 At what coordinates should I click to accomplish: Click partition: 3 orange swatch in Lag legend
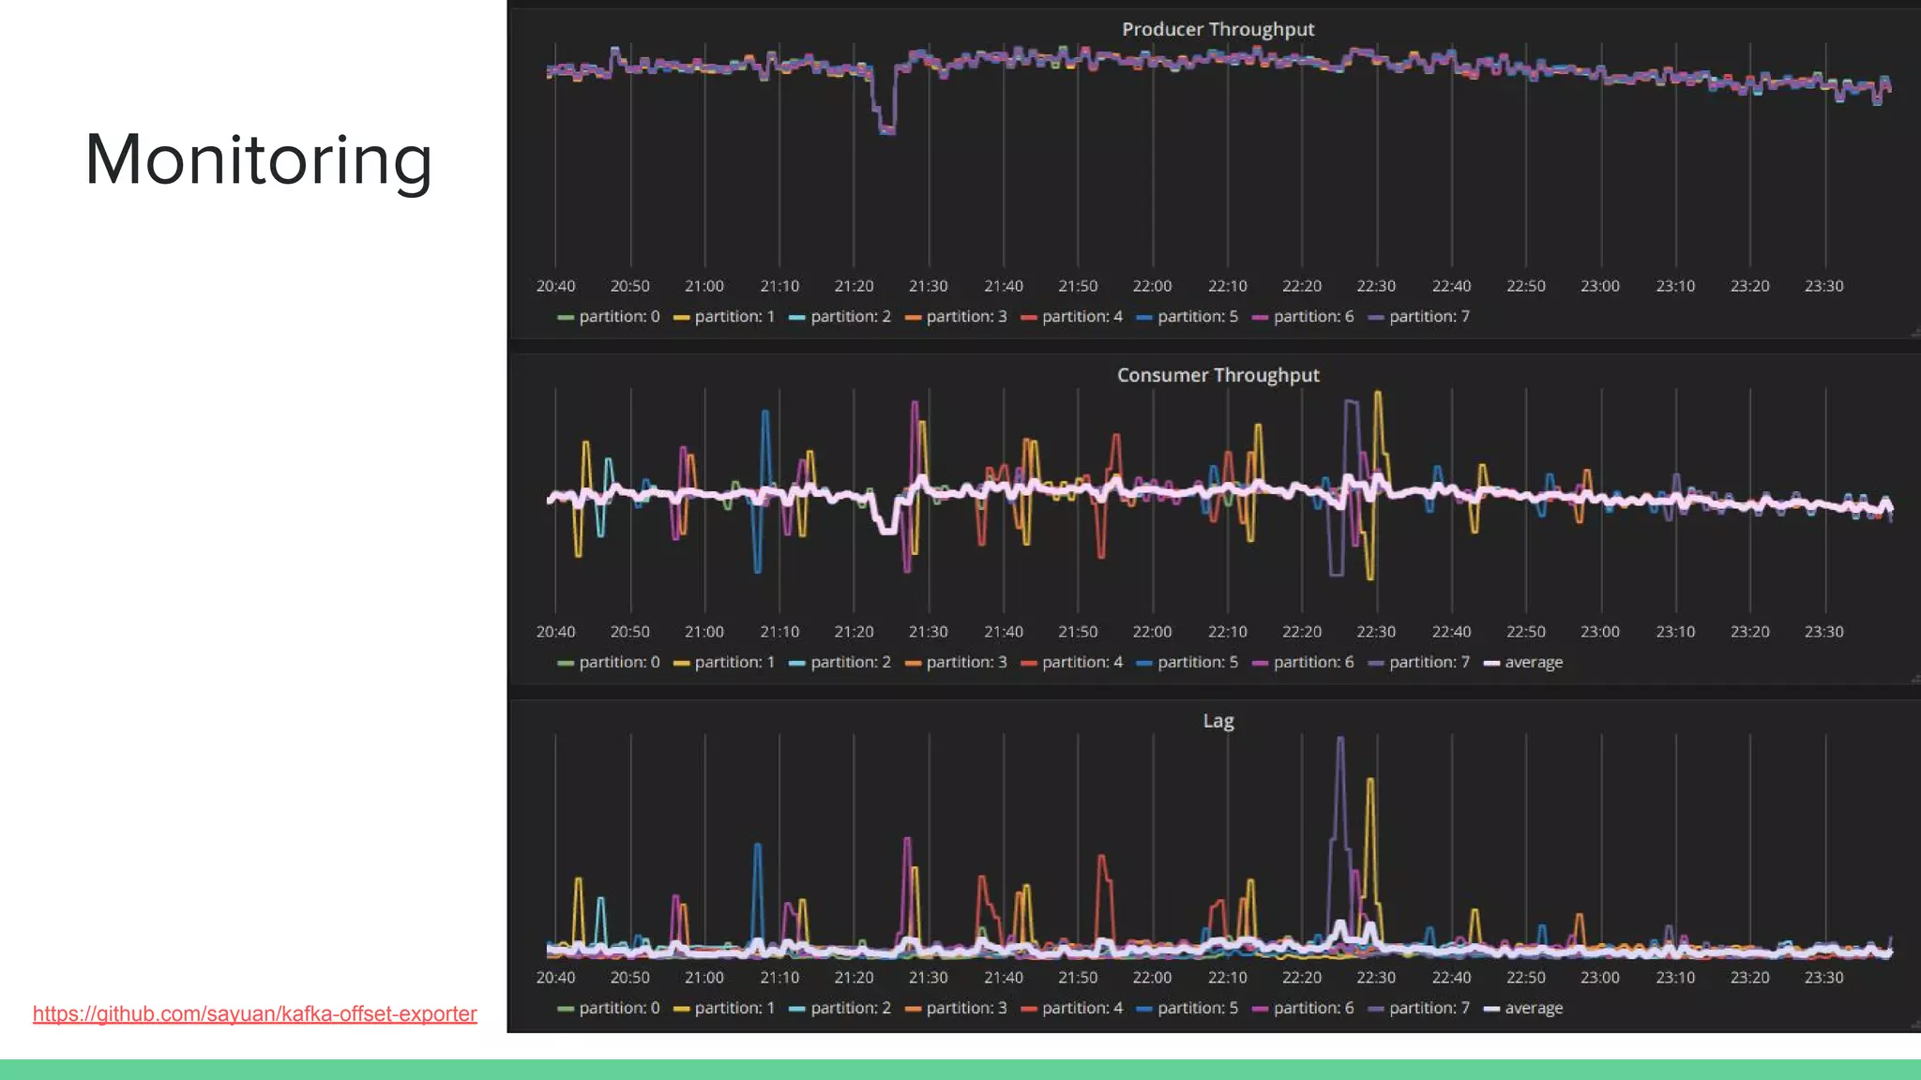[913, 1009]
